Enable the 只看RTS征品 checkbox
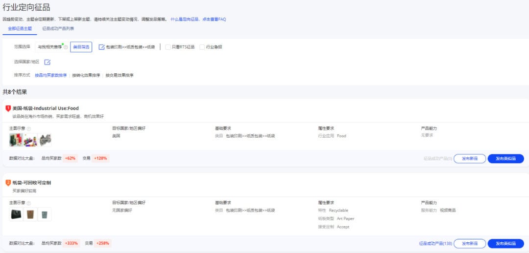Image resolution: width=529 pixels, height=253 pixels. tap(168, 47)
